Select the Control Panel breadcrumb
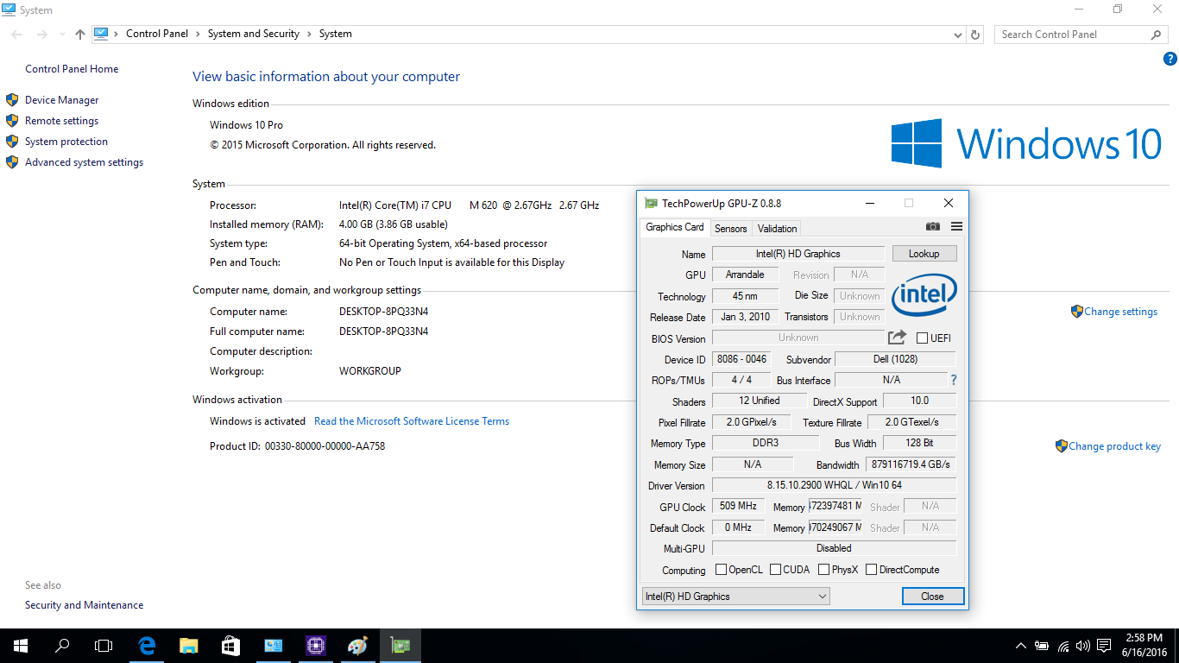Viewport: 1179px width, 663px height. (x=156, y=34)
